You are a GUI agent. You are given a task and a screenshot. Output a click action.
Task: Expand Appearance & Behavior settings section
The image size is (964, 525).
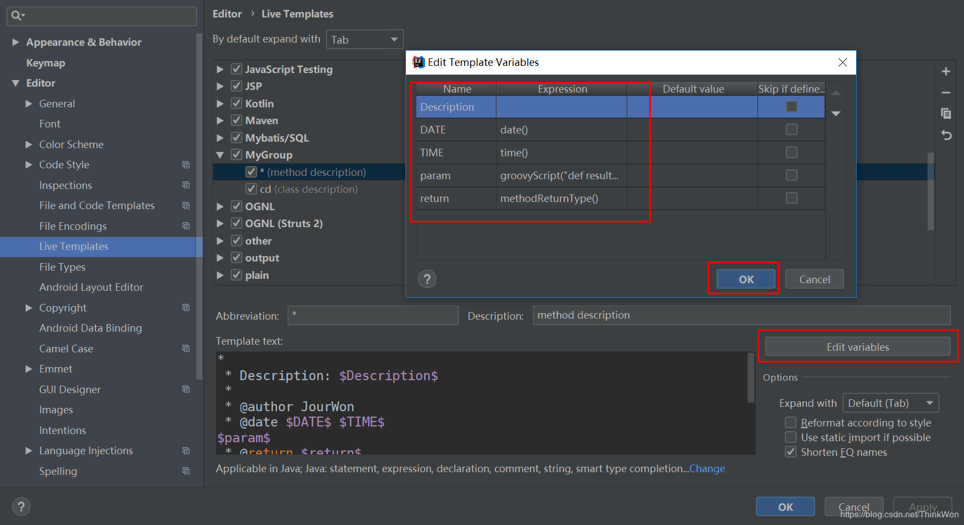point(16,42)
